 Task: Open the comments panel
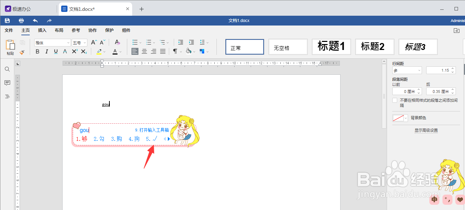(7, 83)
